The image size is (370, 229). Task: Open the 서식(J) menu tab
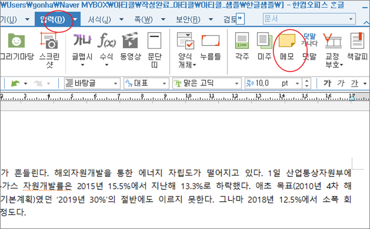tap(99, 20)
